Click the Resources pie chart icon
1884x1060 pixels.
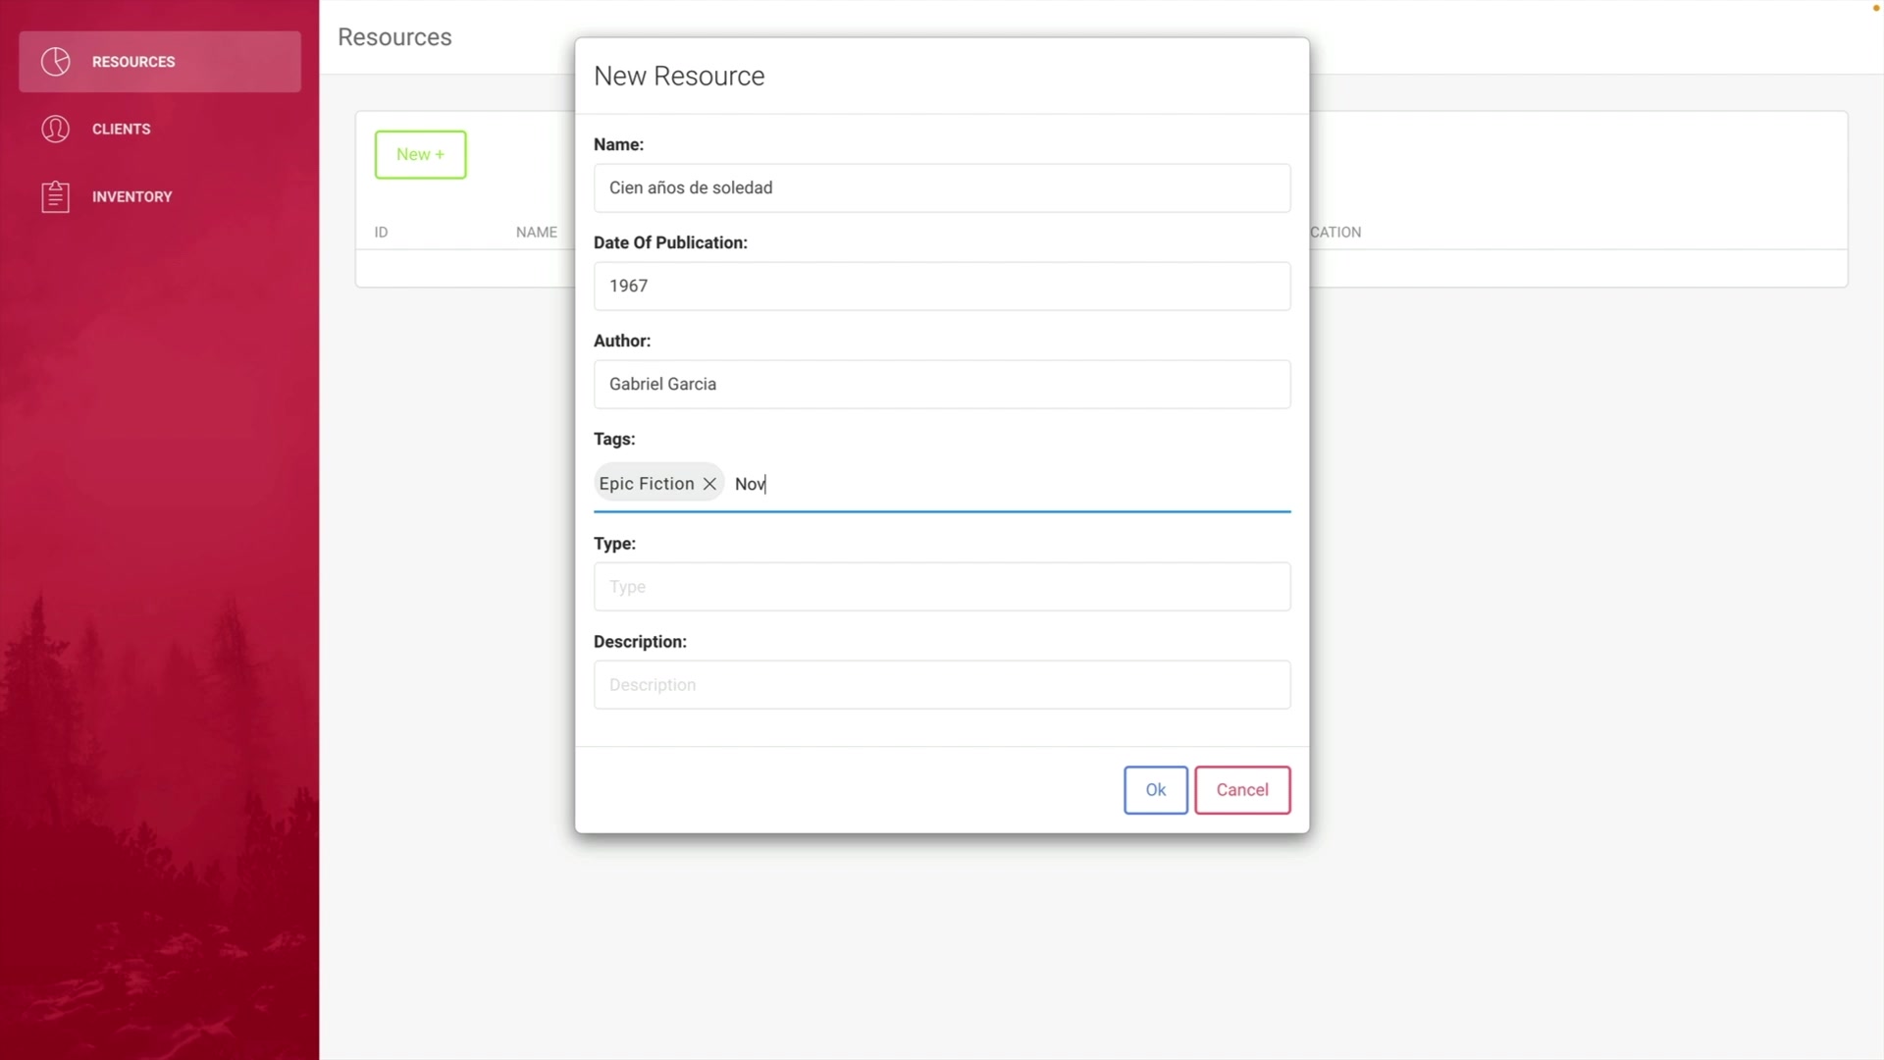pos(56,62)
